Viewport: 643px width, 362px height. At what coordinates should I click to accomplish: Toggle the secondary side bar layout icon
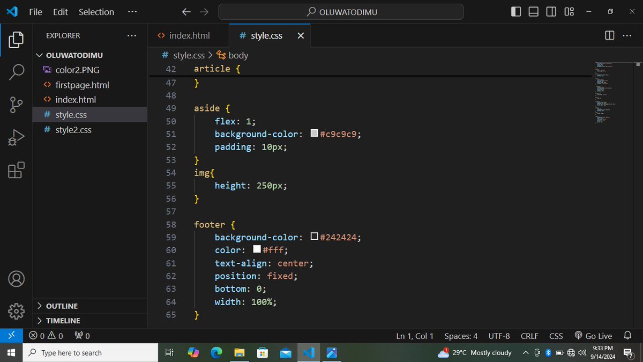(551, 12)
